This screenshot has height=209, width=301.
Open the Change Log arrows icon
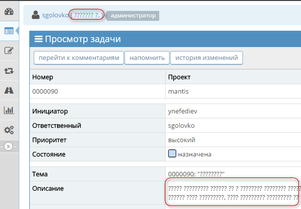point(8,71)
